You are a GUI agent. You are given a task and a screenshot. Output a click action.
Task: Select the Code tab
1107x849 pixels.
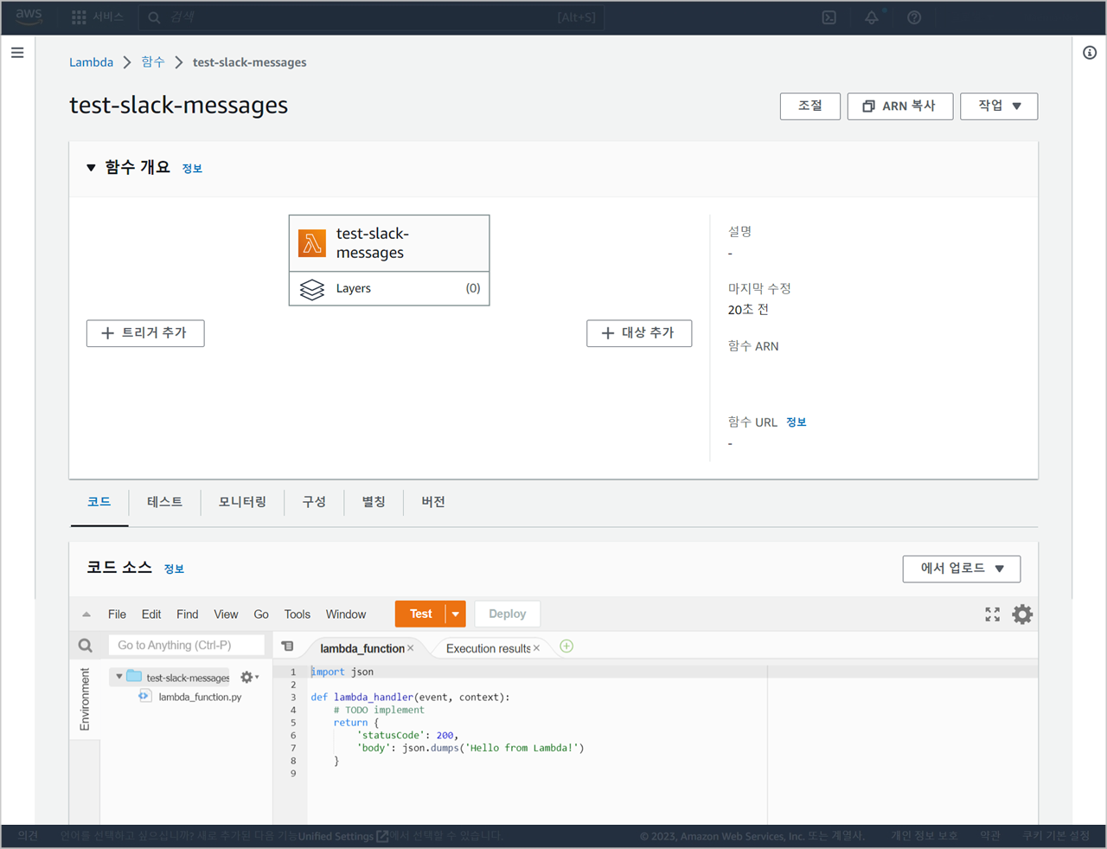tap(99, 502)
